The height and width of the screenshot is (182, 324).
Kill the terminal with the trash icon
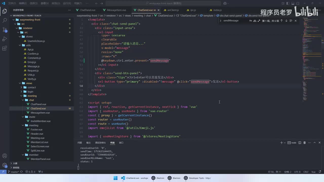305,143
